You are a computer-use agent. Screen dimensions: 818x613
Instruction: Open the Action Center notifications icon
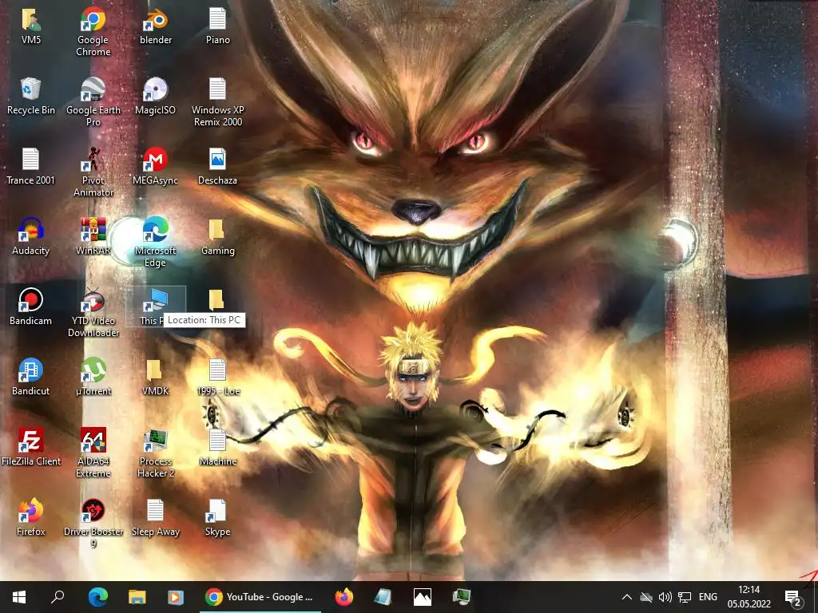(x=793, y=598)
